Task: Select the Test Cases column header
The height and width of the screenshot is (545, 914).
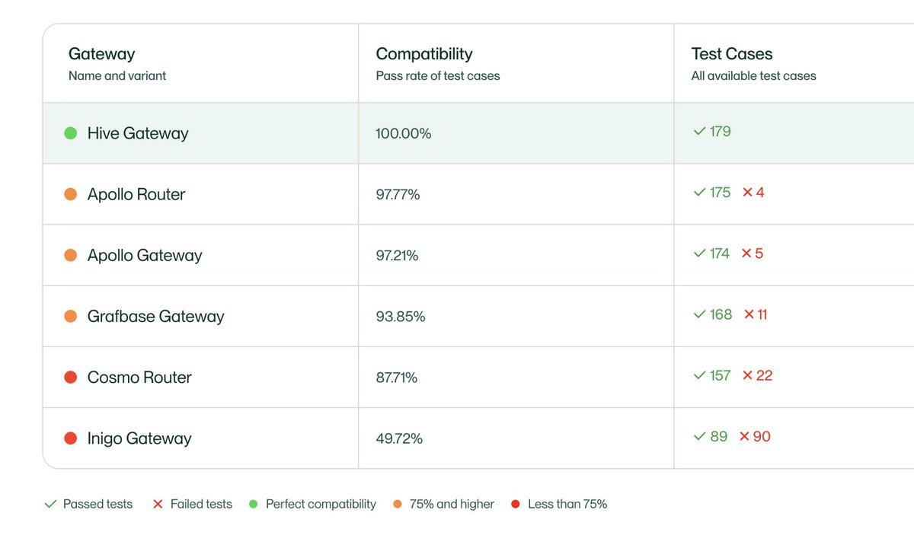Action: [732, 54]
